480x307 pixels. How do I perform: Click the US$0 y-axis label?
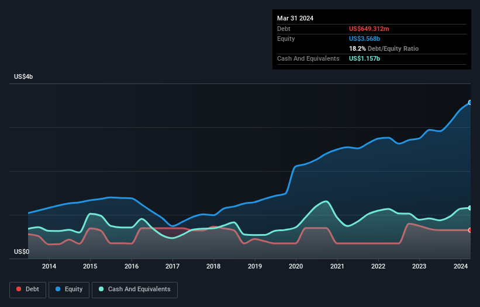pyautogui.click(x=22, y=252)
